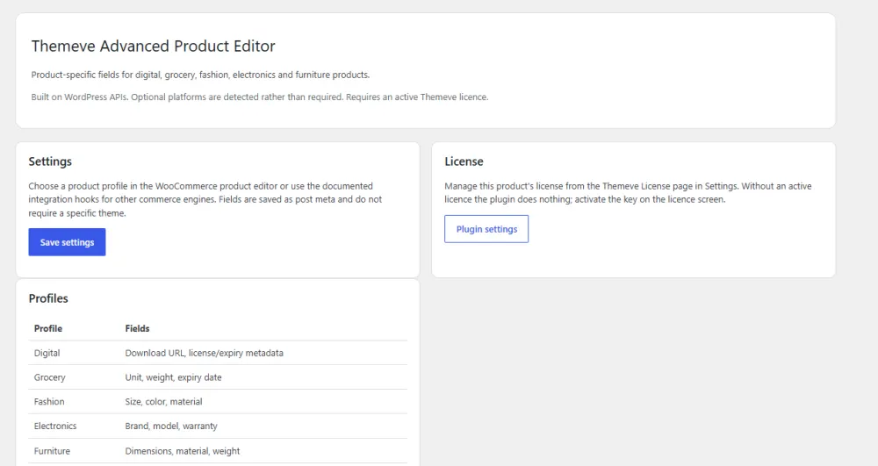878x466 pixels.
Task: Select the Fashion profile cell
Action: coord(49,402)
